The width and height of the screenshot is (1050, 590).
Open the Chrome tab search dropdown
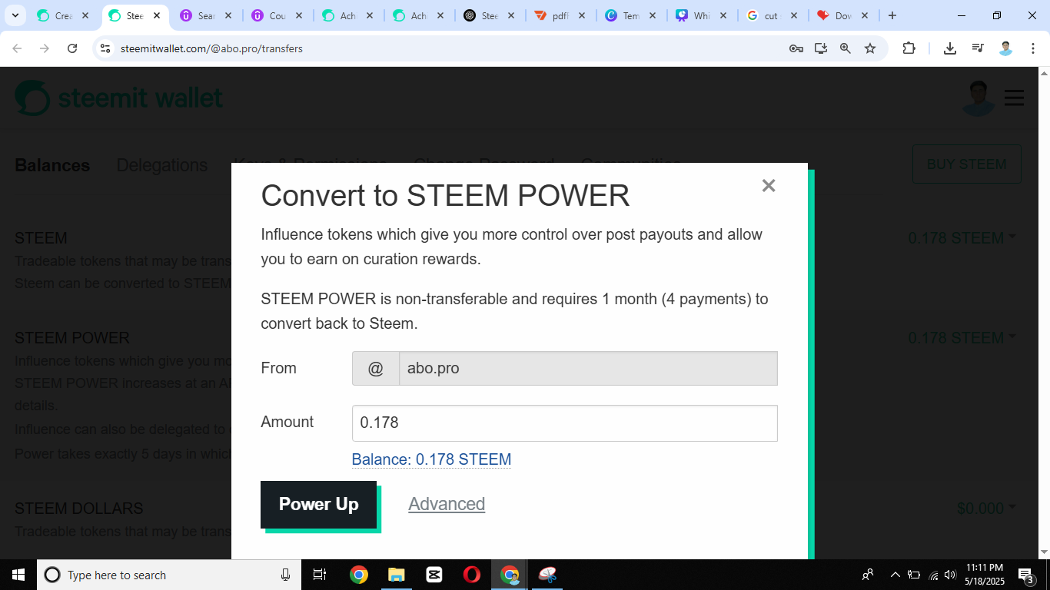coord(15,15)
